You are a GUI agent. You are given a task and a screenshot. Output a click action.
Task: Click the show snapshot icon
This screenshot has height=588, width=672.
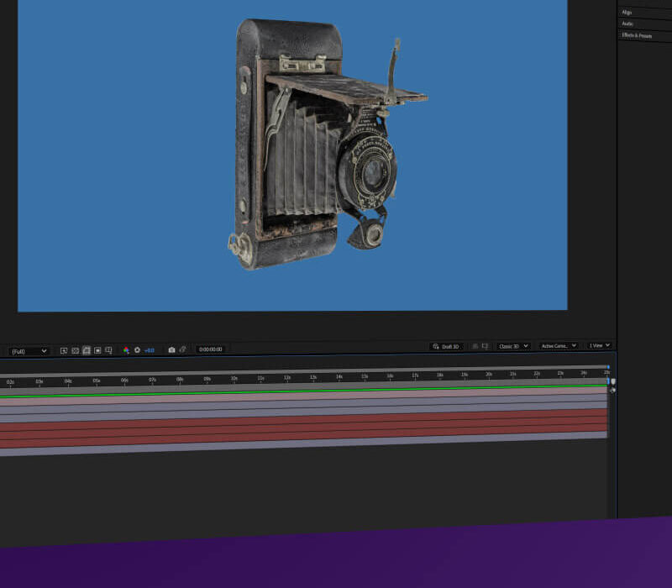tap(183, 349)
